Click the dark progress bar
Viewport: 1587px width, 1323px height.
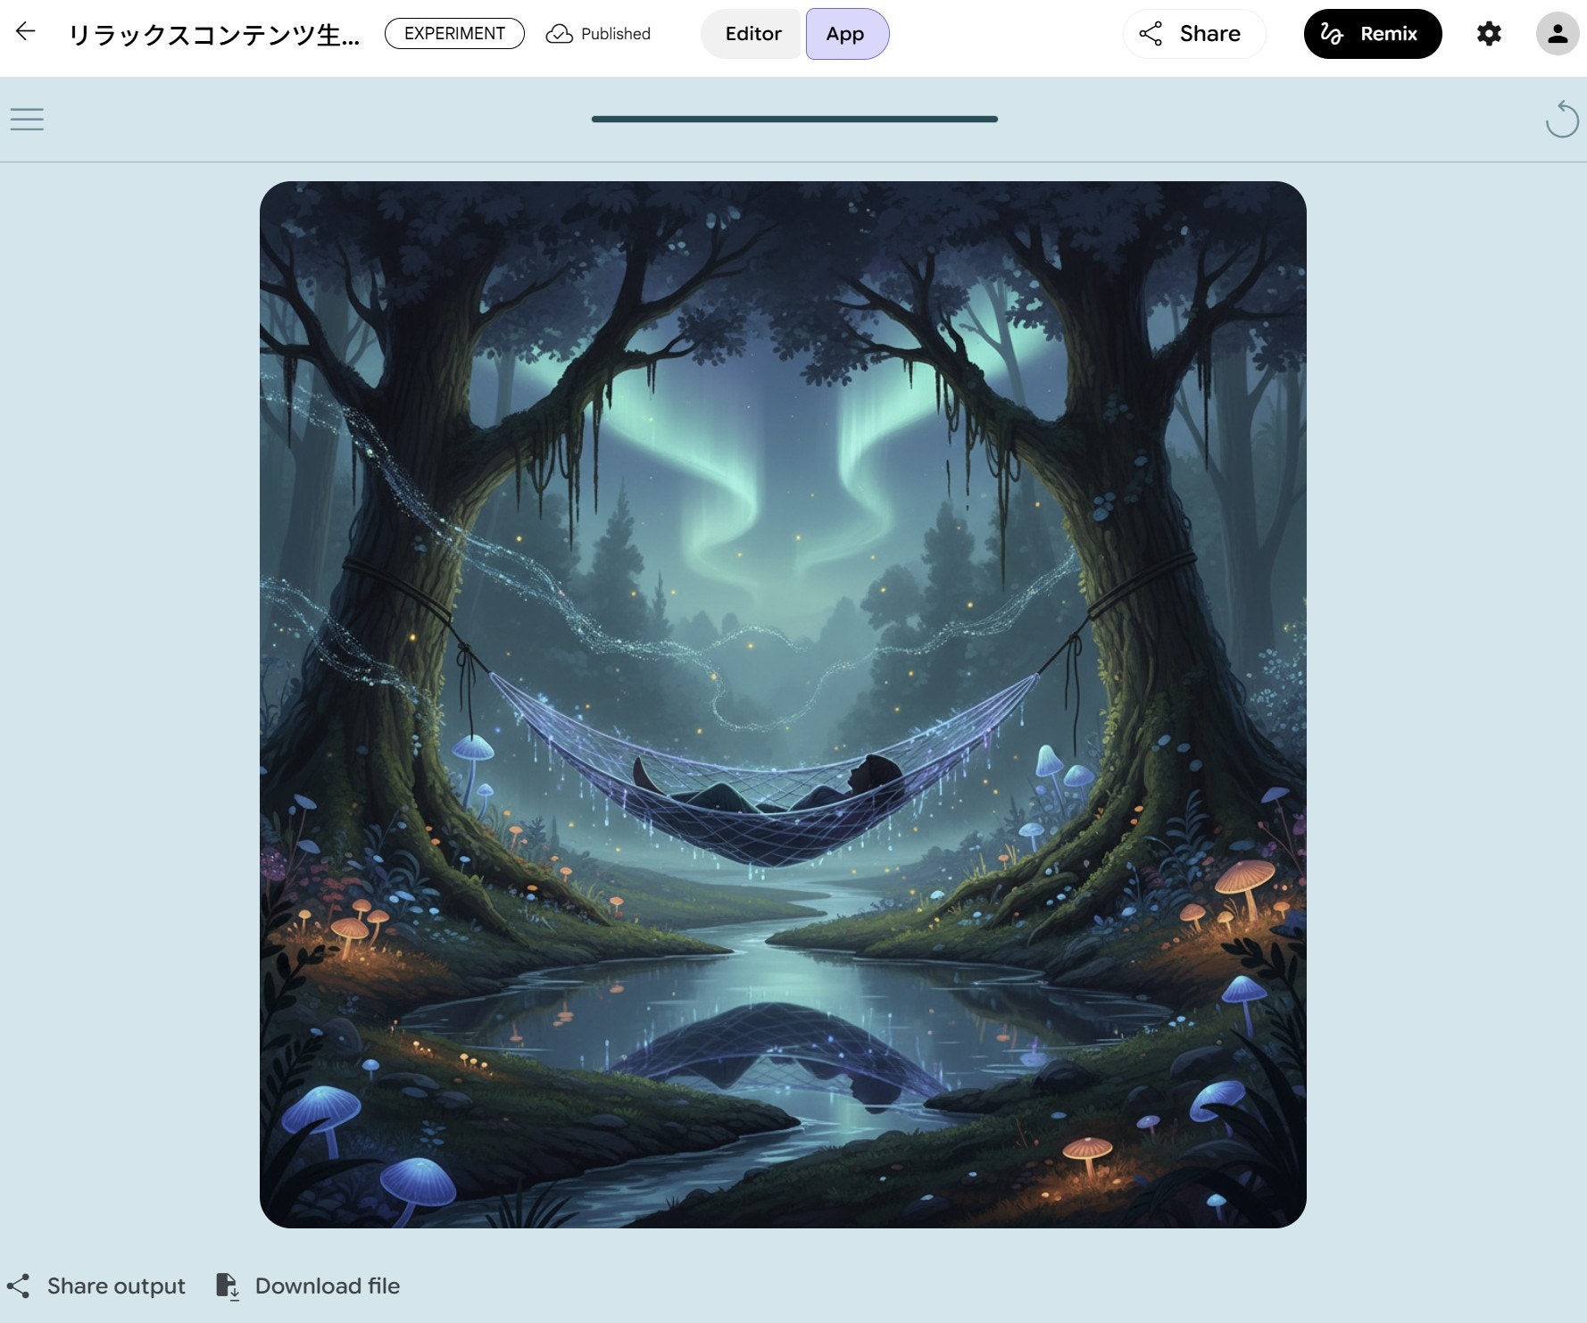coord(793,119)
